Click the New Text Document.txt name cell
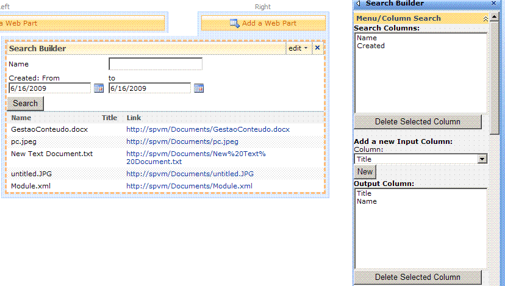Viewport: 505px width, 286px height. [x=52, y=154]
